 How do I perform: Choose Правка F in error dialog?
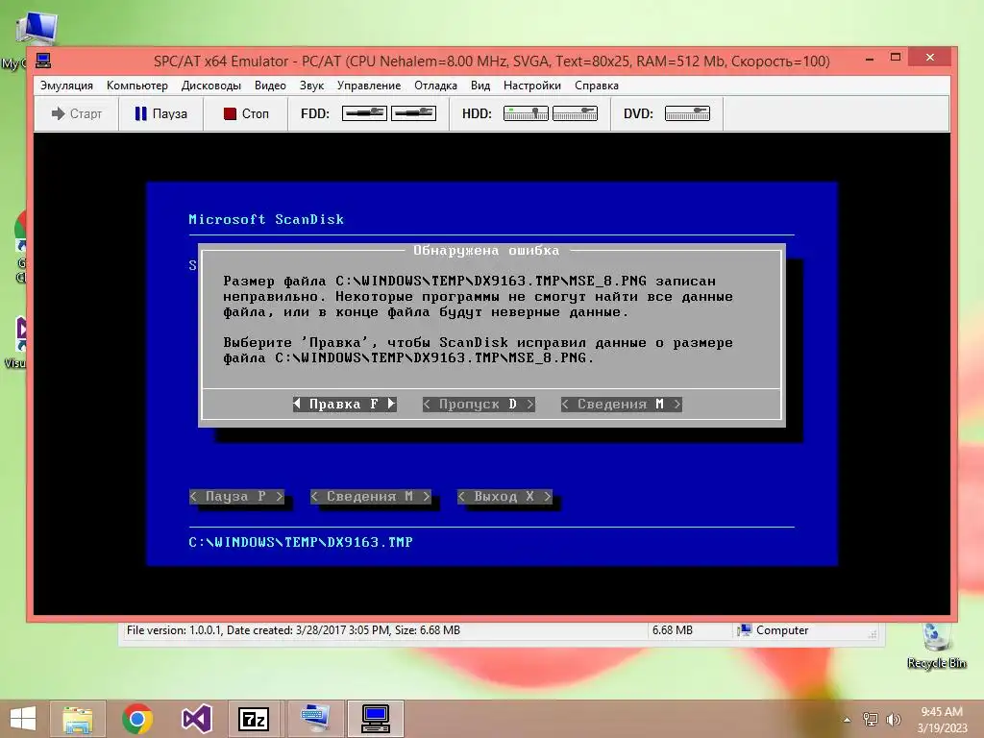(x=345, y=405)
